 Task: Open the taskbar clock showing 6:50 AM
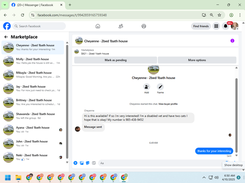coord(228,178)
